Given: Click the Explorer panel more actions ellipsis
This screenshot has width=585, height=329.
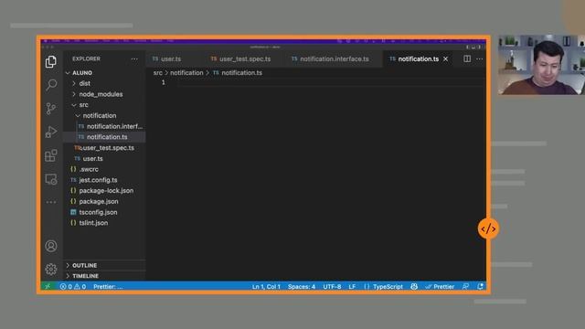Looking at the screenshot, I should (134, 58).
